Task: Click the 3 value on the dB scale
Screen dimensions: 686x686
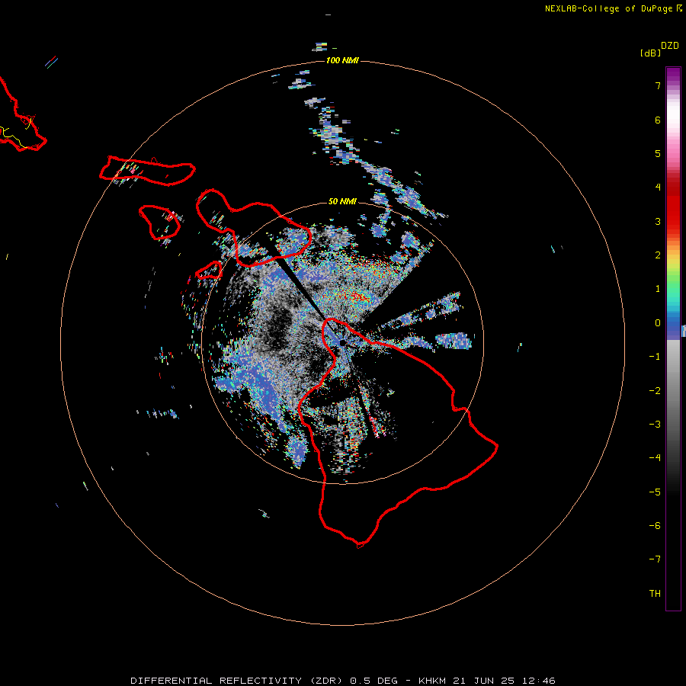Action: (658, 221)
